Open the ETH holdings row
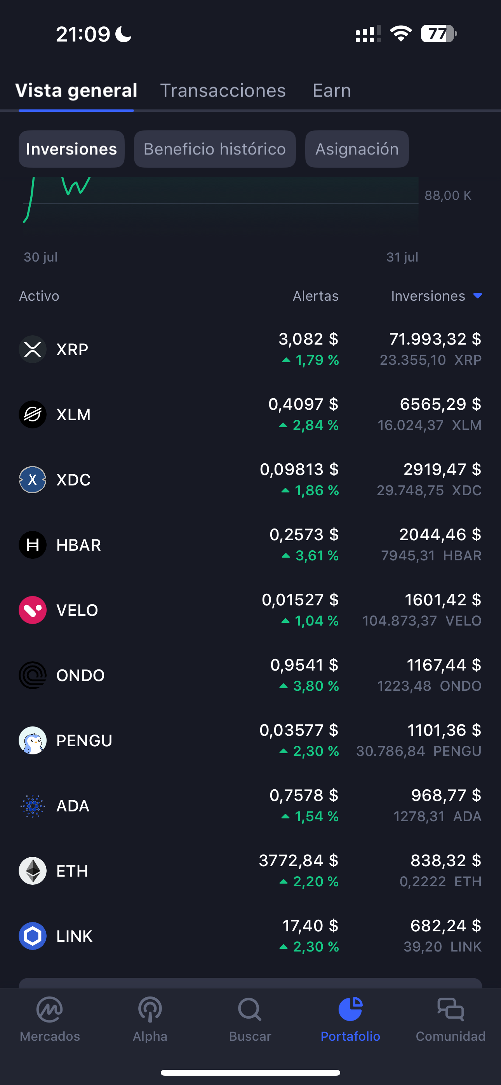The height and width of the screenshot is (1085, 501). 250,871
